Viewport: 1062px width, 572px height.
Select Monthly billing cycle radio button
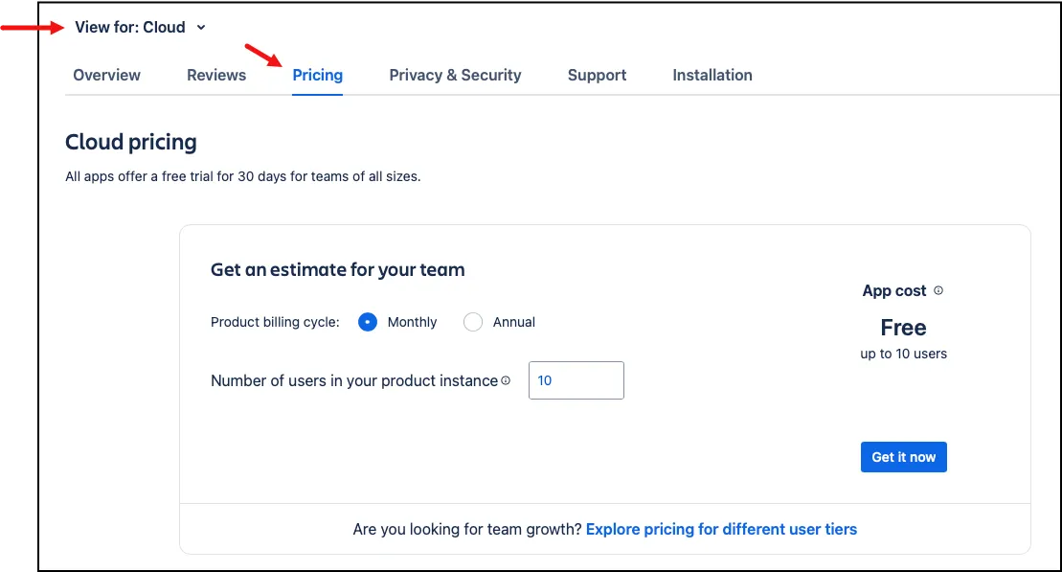368,322
